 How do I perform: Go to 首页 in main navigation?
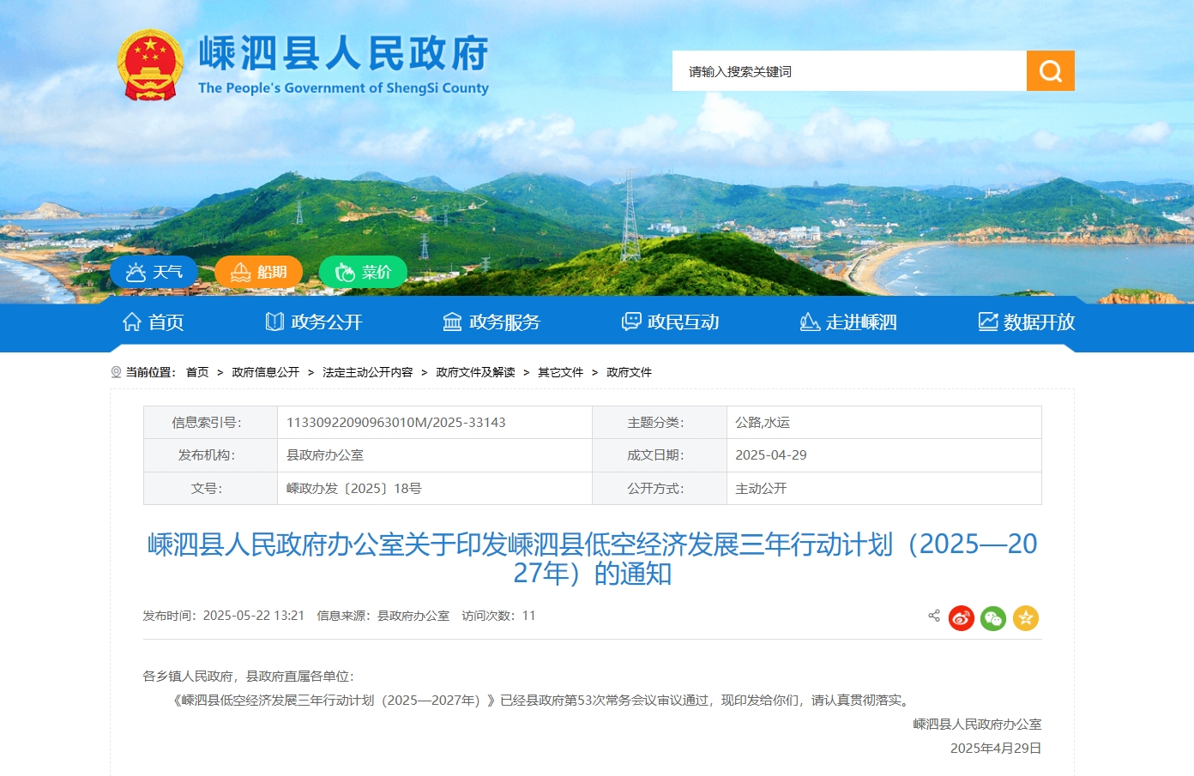point(154,322)
